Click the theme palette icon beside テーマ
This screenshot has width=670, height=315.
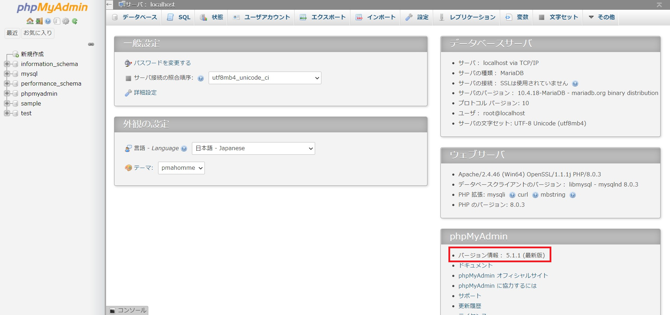tap(128, 168)
